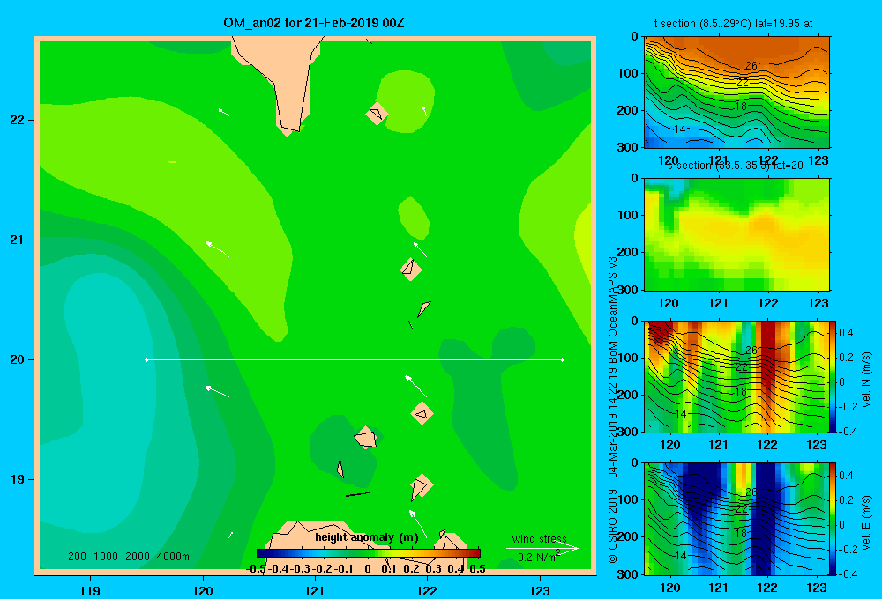
Task: Click latitude label 22 on main map
Action: (17, 120)
